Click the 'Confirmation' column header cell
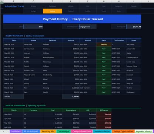 119,40
